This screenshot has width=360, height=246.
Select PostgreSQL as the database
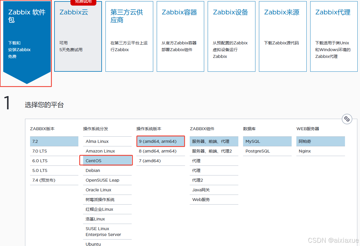[267, 151]
